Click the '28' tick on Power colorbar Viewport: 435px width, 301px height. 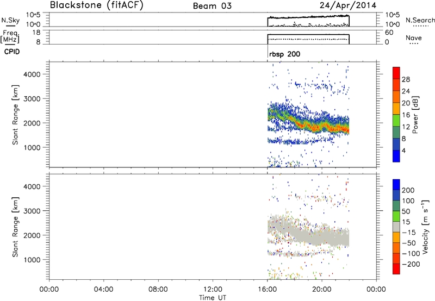406,79
